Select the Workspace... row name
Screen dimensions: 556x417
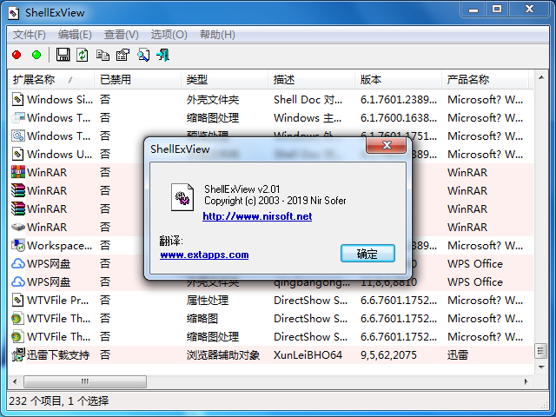coord(59,245)
